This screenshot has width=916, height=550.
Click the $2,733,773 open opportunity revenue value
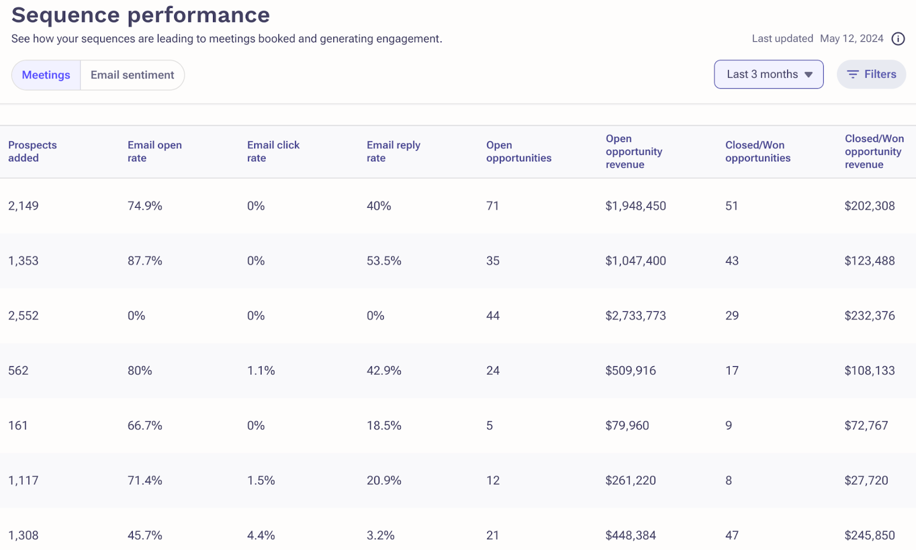click(635, 315)
